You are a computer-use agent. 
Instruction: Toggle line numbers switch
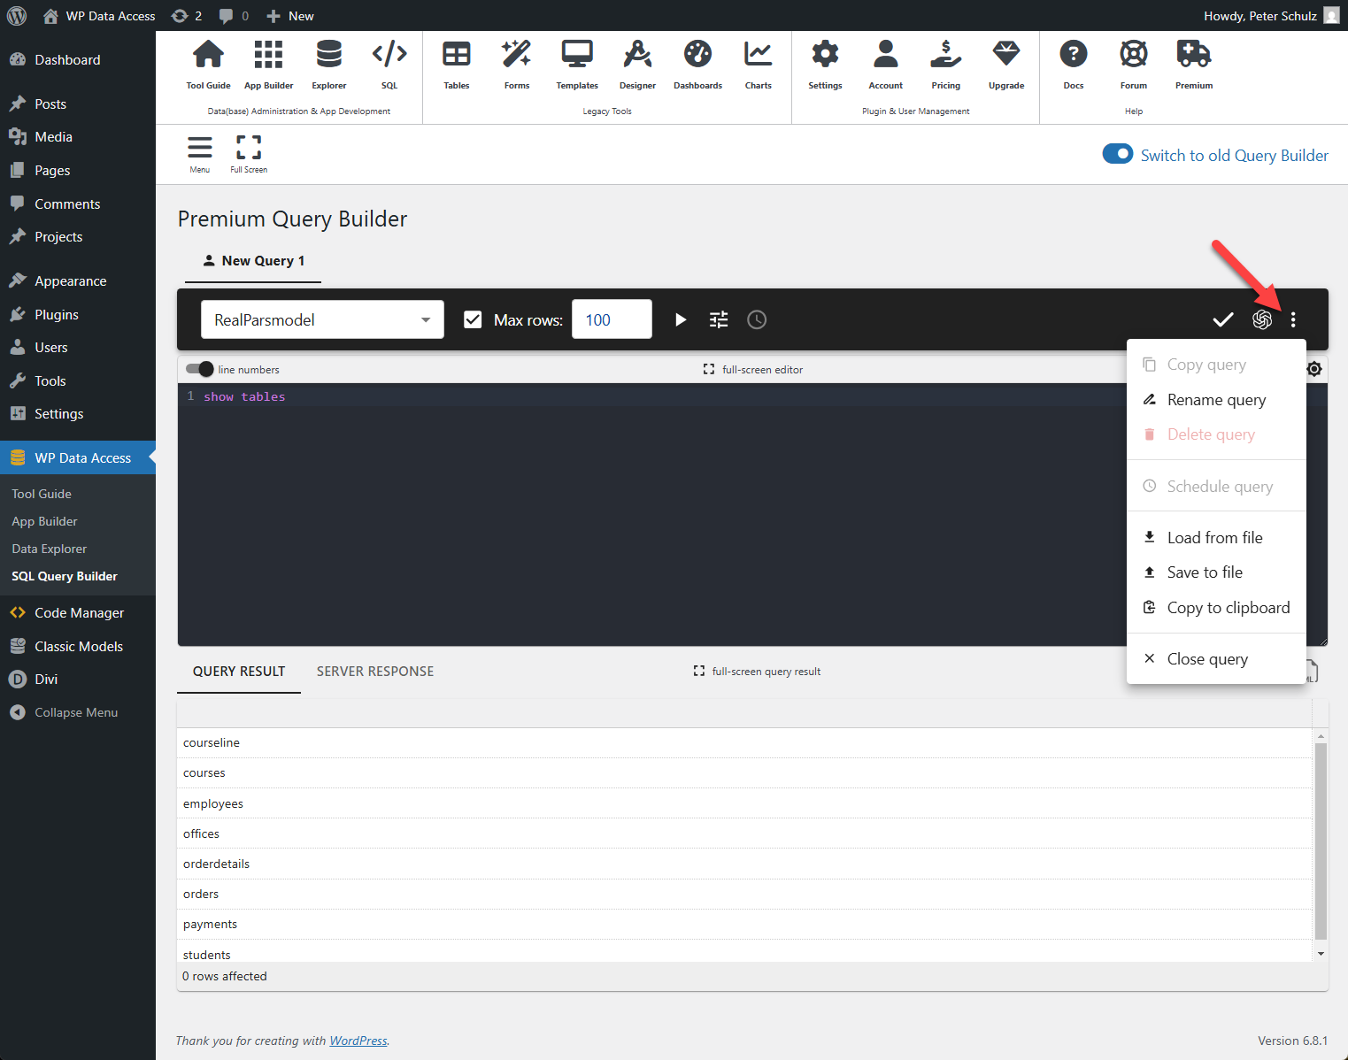click(200, 369)
